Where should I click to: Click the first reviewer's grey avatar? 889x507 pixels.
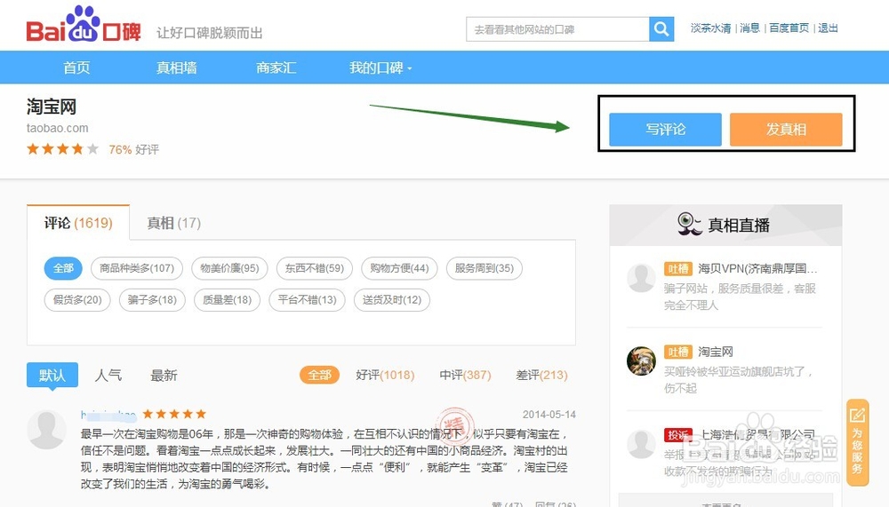46,430
